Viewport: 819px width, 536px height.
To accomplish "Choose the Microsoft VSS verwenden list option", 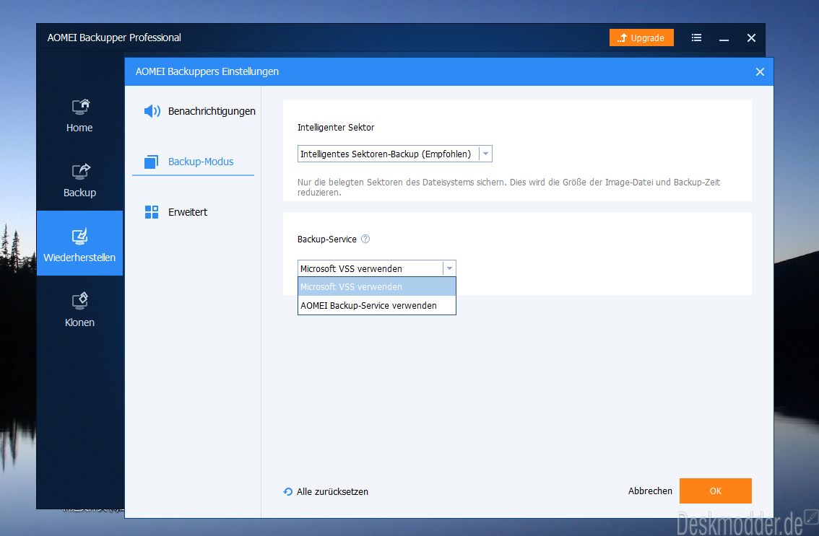I will [376, 286].
